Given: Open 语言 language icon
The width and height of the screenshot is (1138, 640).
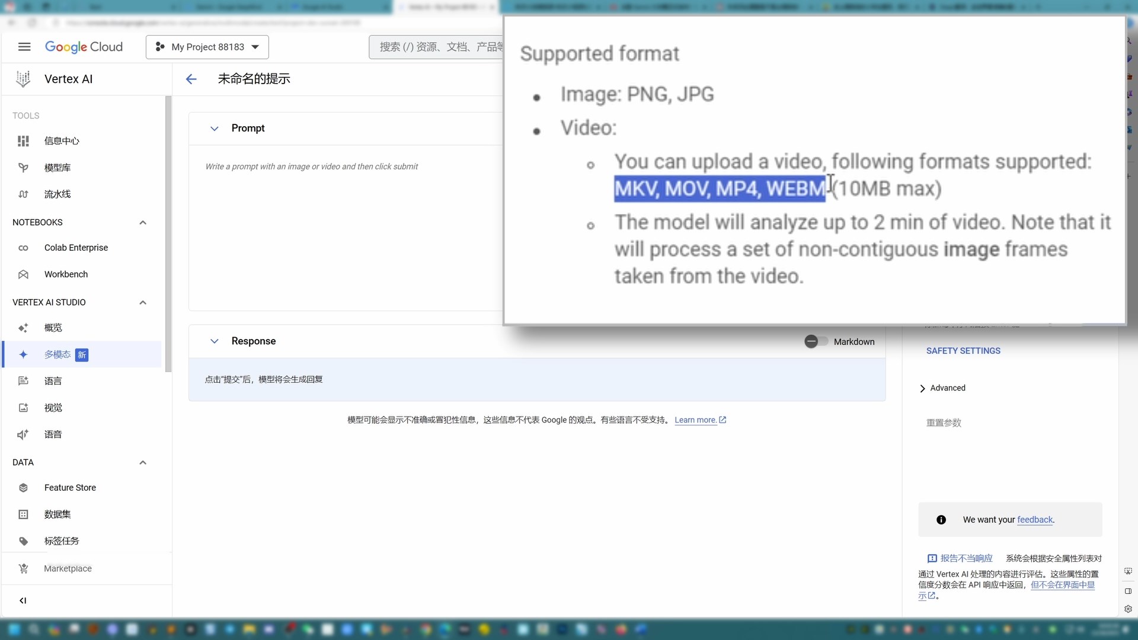Looking at the screenshot, I should coord(23,381).
